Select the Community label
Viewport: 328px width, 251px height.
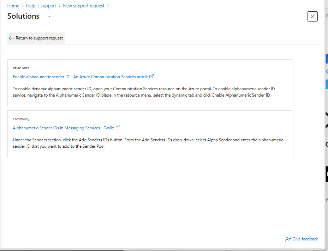click(x=21, y=119)
